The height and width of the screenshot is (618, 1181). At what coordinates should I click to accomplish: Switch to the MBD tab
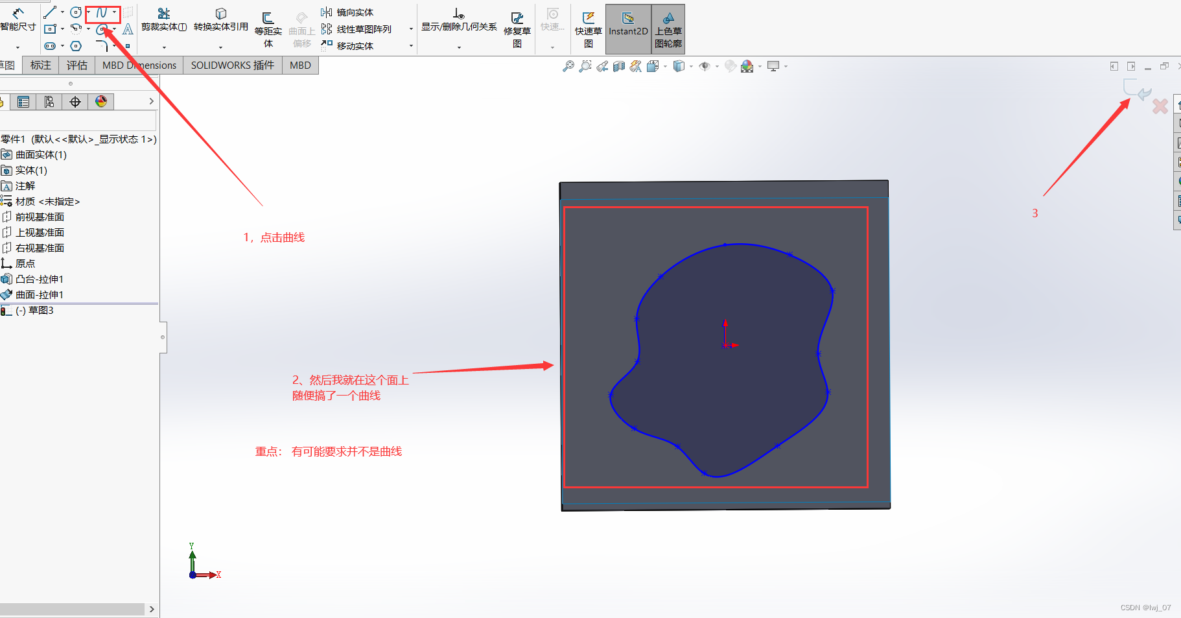300,65
